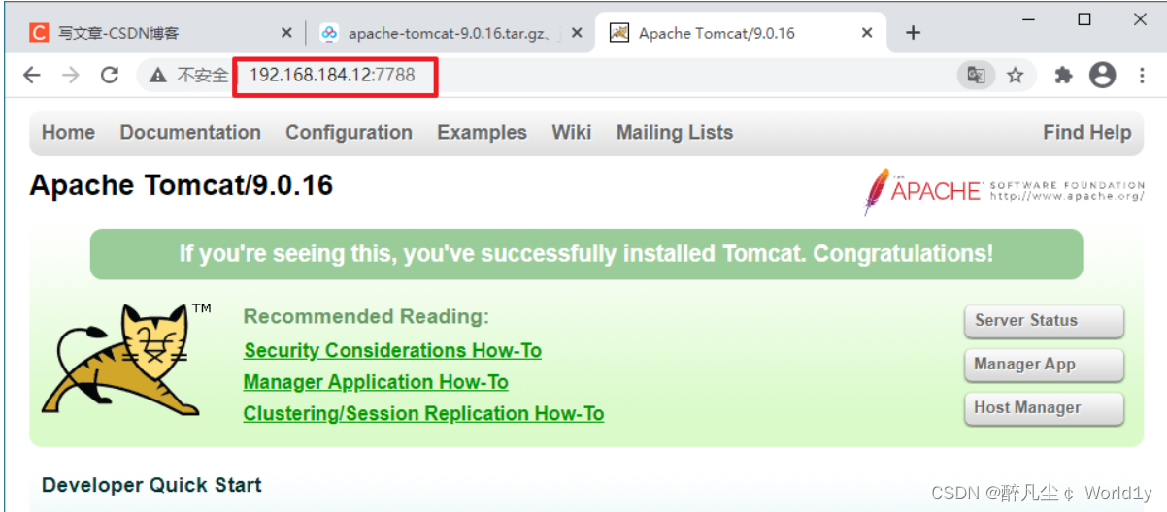
Task: Click the Server Status button
Action: (x=1044, y=321)
